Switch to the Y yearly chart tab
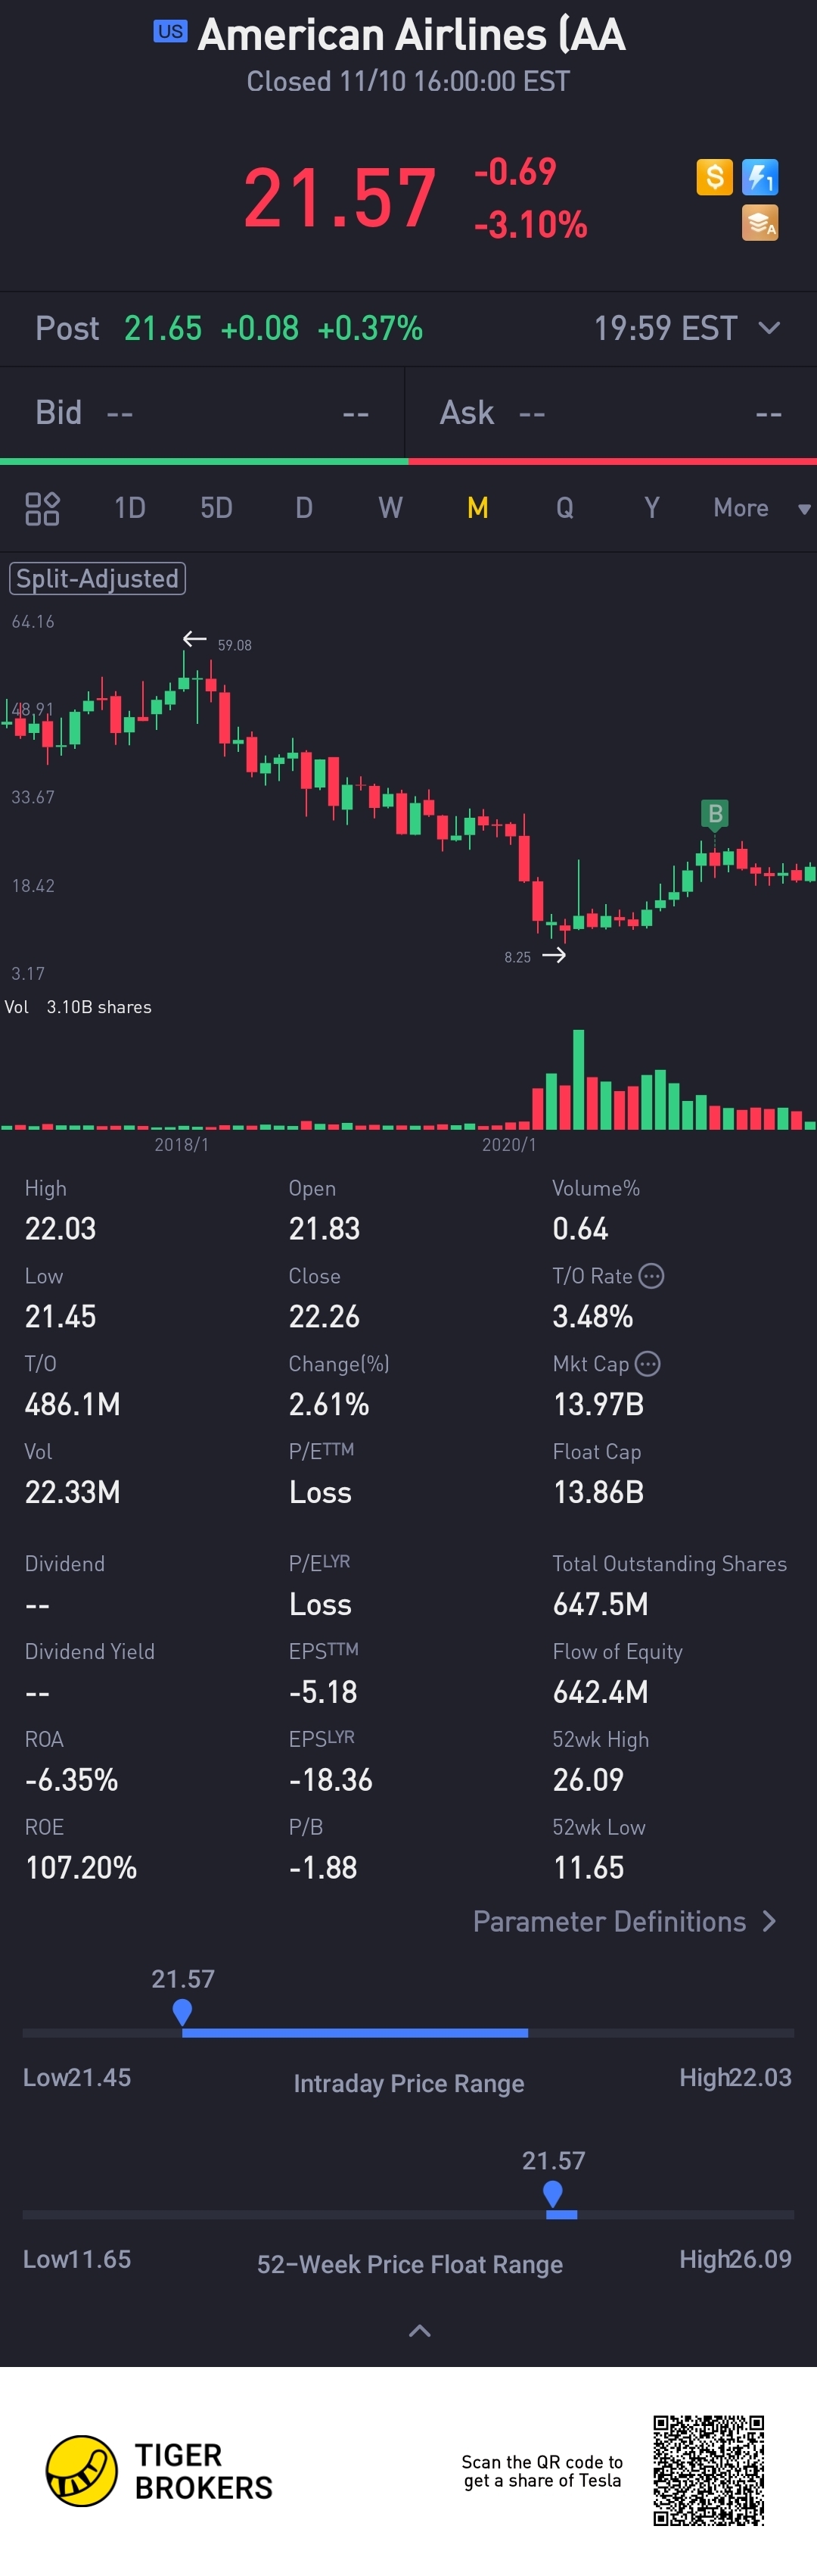 pyautogui.click(x=651, y=508)
